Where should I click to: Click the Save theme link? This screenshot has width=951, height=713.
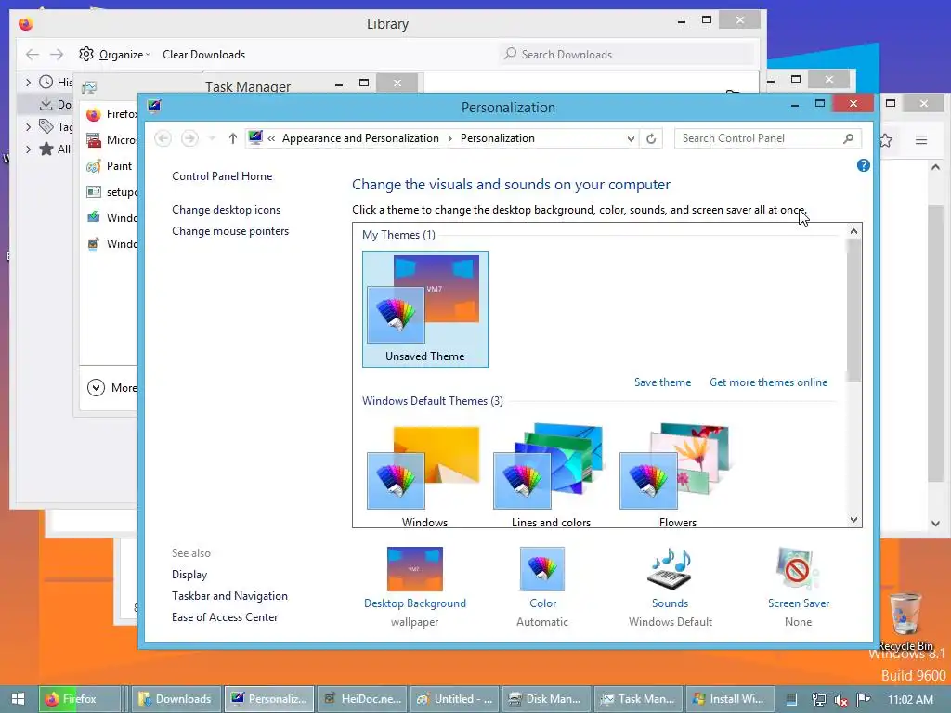point(662,382)
